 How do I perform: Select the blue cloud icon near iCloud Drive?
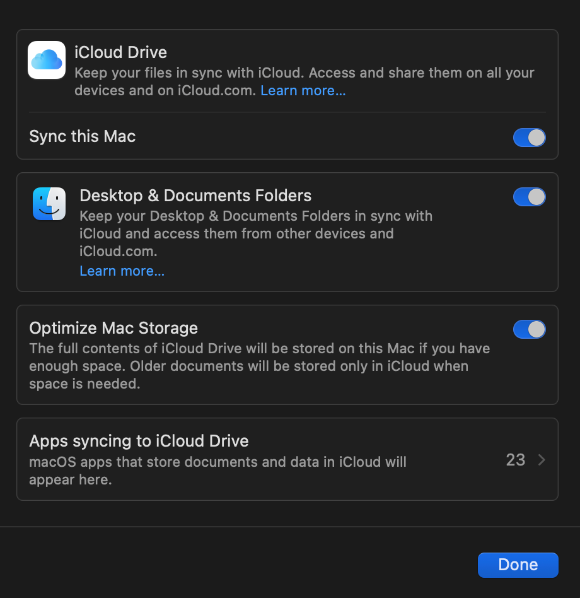(46, 60)
